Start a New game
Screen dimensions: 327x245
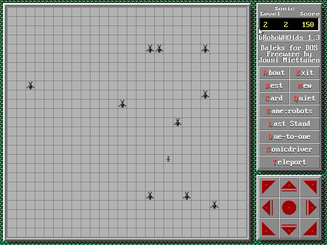click(x=305, y=86)
